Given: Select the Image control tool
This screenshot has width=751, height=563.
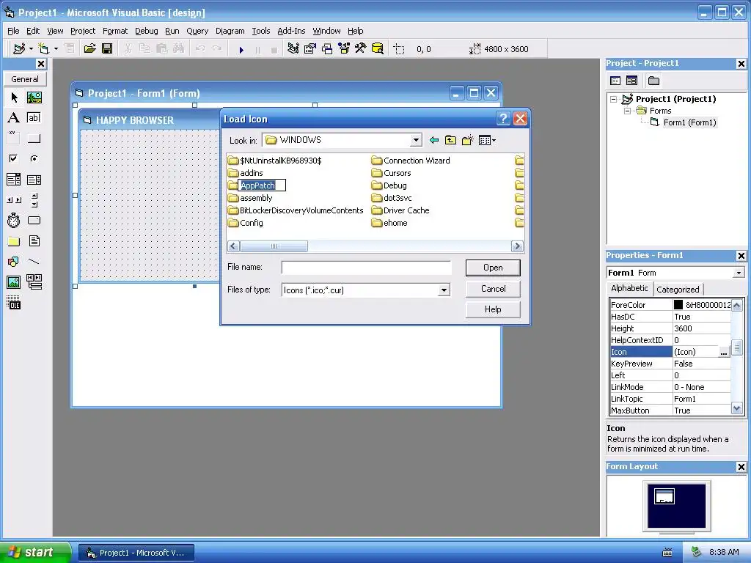Looking at the screenshot, I should click(14, 282).
